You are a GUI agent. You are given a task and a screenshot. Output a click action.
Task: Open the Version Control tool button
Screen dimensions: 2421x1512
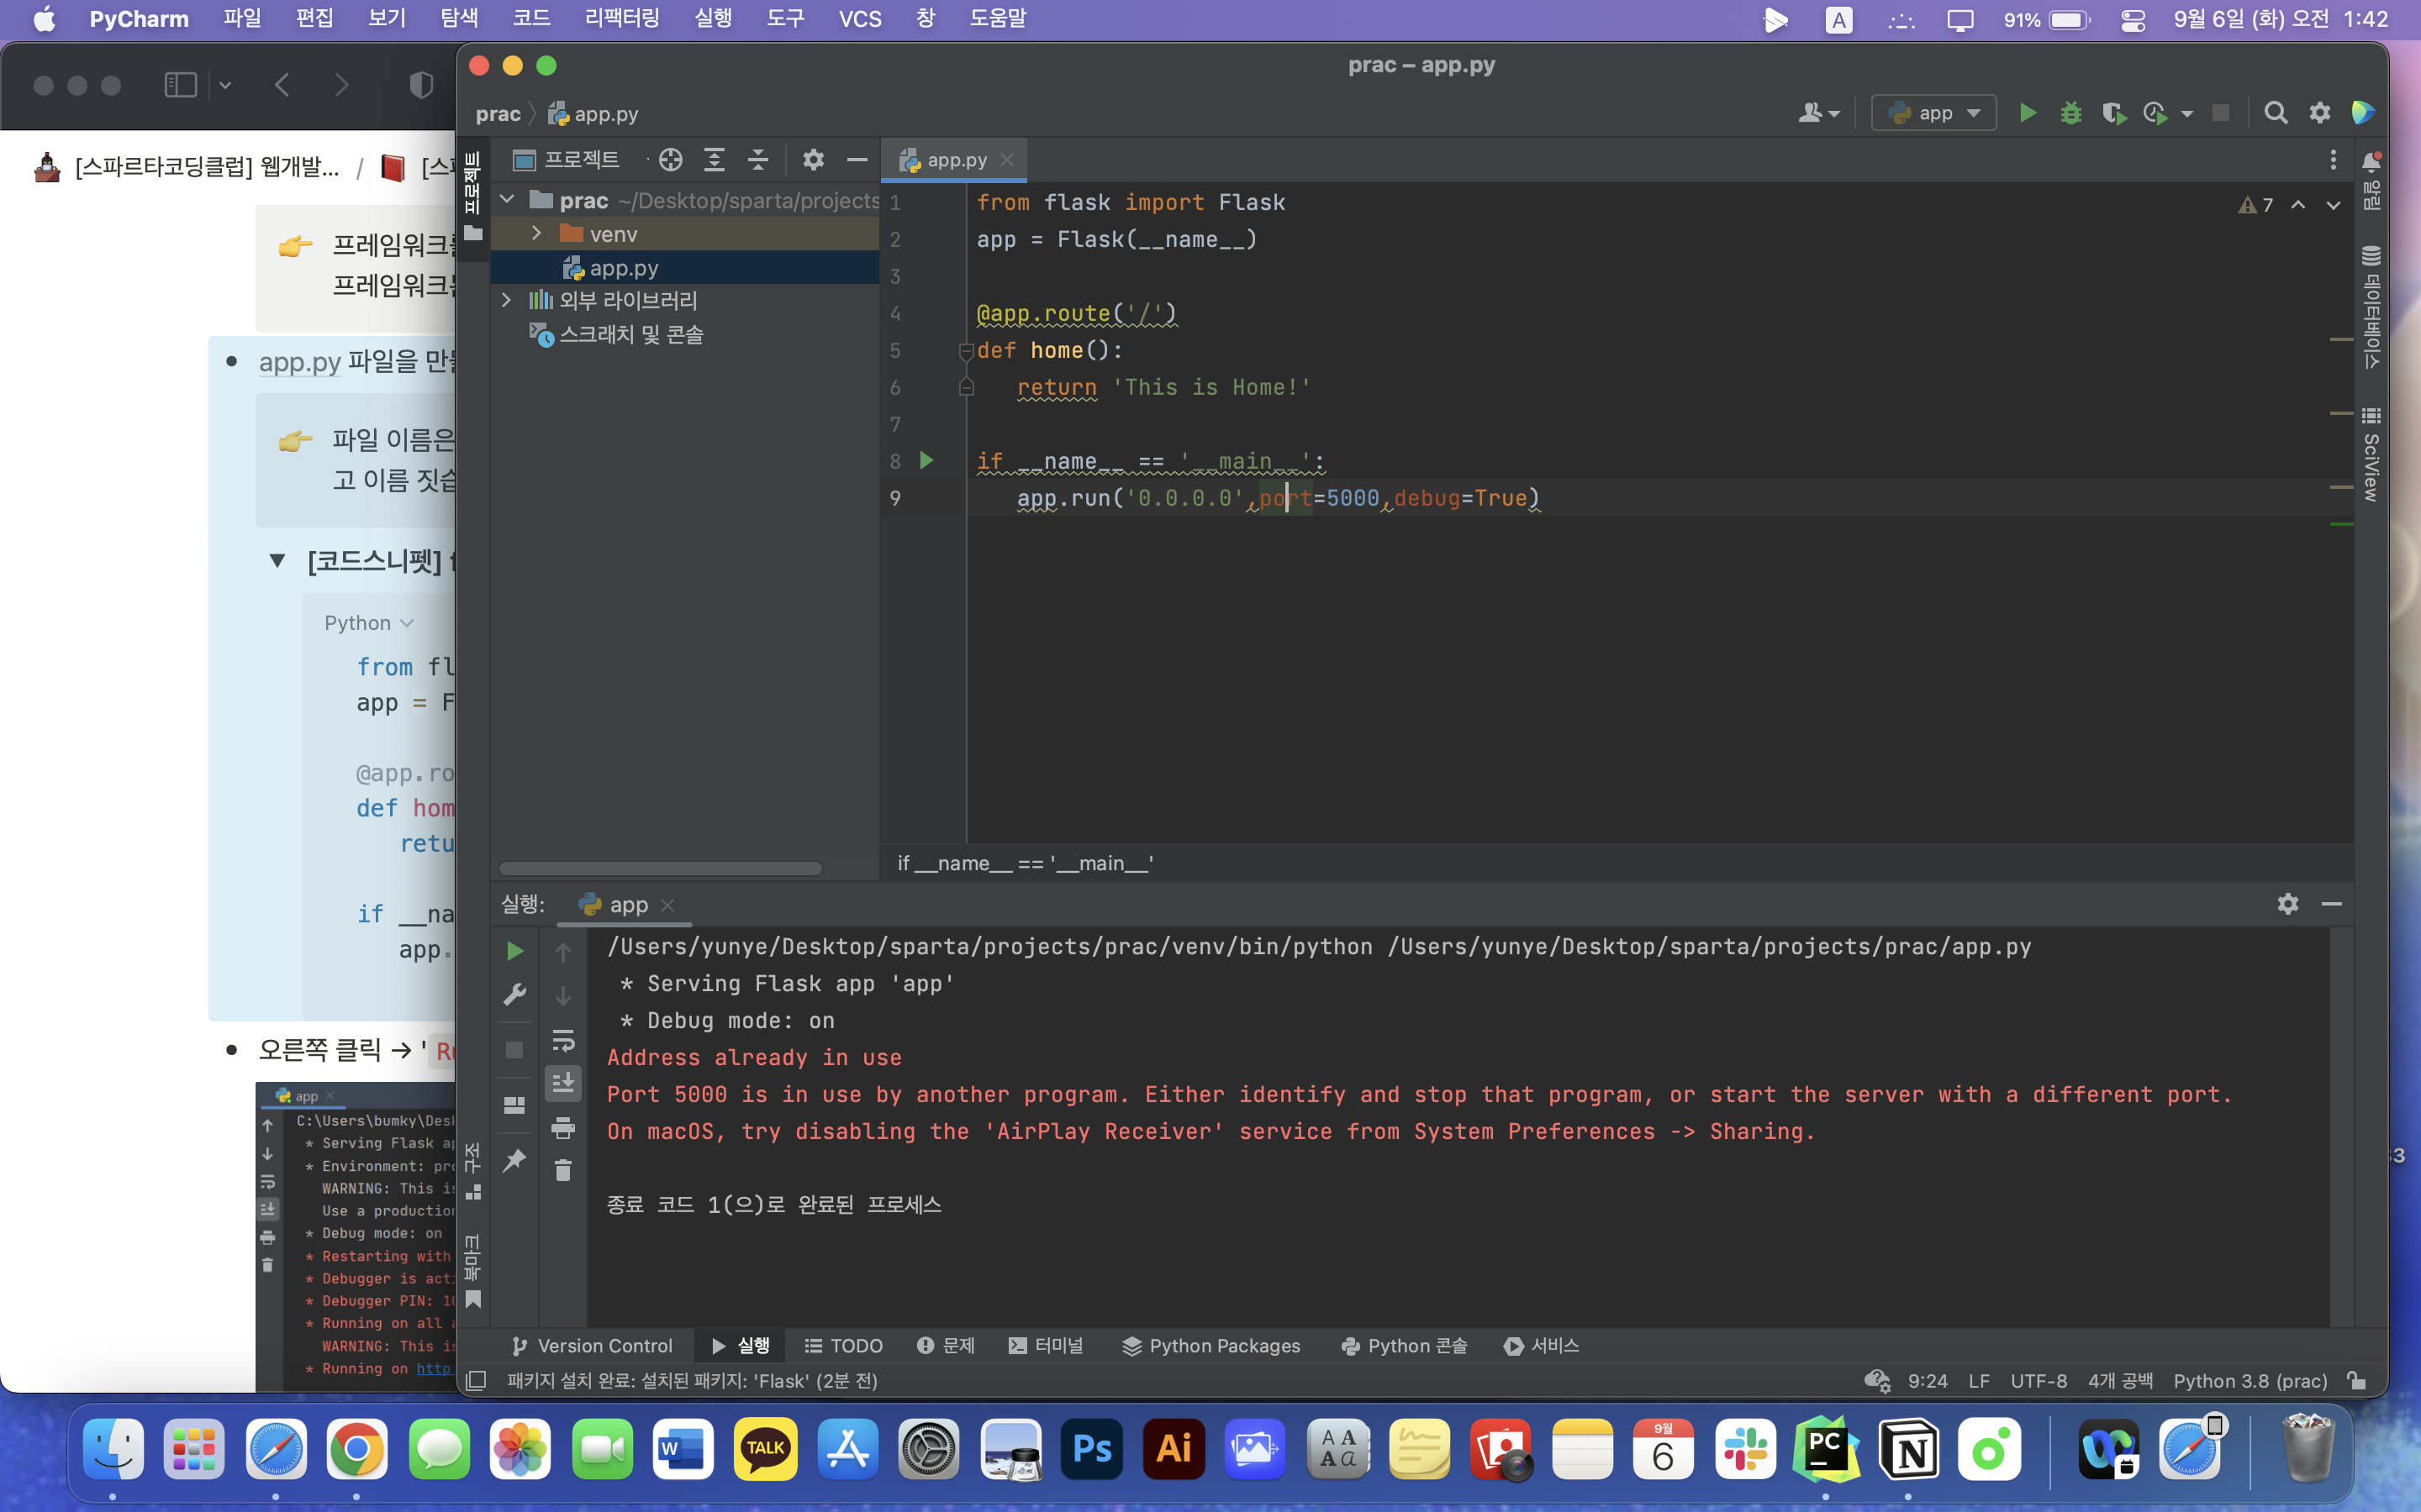click(x=593, y=1346)
